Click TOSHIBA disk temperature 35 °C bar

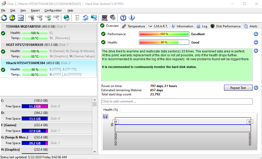pos(35,38)
